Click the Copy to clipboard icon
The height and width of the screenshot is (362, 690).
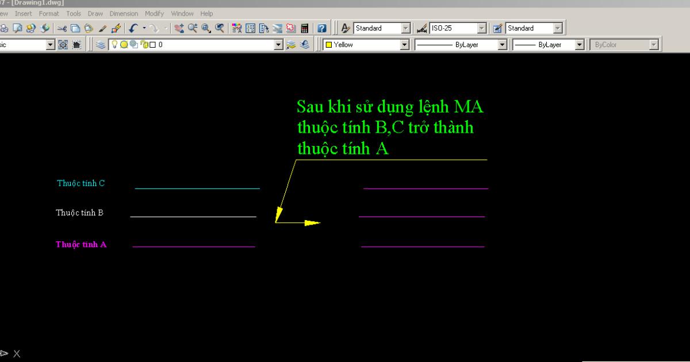click(75, 28)
